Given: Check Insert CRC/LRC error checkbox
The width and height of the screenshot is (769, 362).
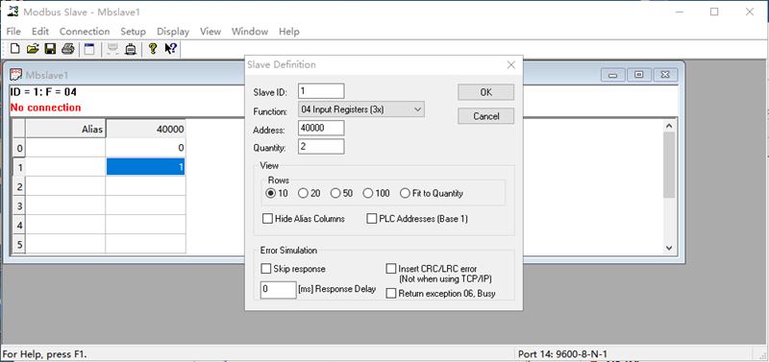Looking at the screenshot, I should (391, 269).
